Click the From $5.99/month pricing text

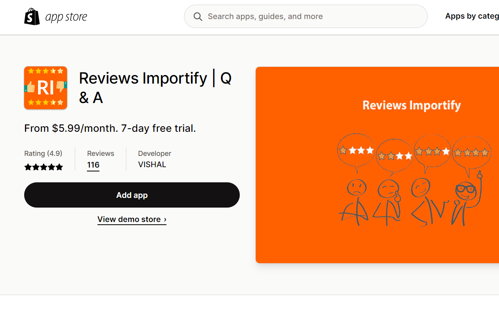pos(110,128)
